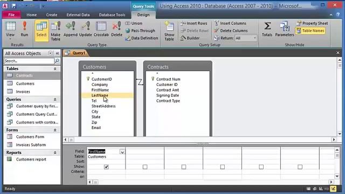Click the design grid horizontal scrollbar right arrow
The image size is (345, 194).
pos(332,182)
